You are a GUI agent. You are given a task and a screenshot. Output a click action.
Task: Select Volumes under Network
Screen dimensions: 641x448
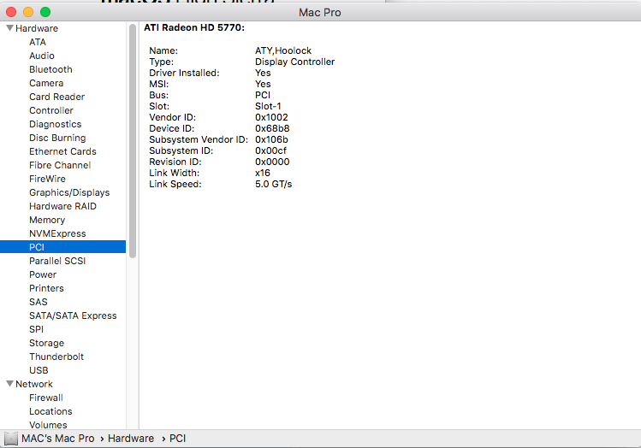48,425
